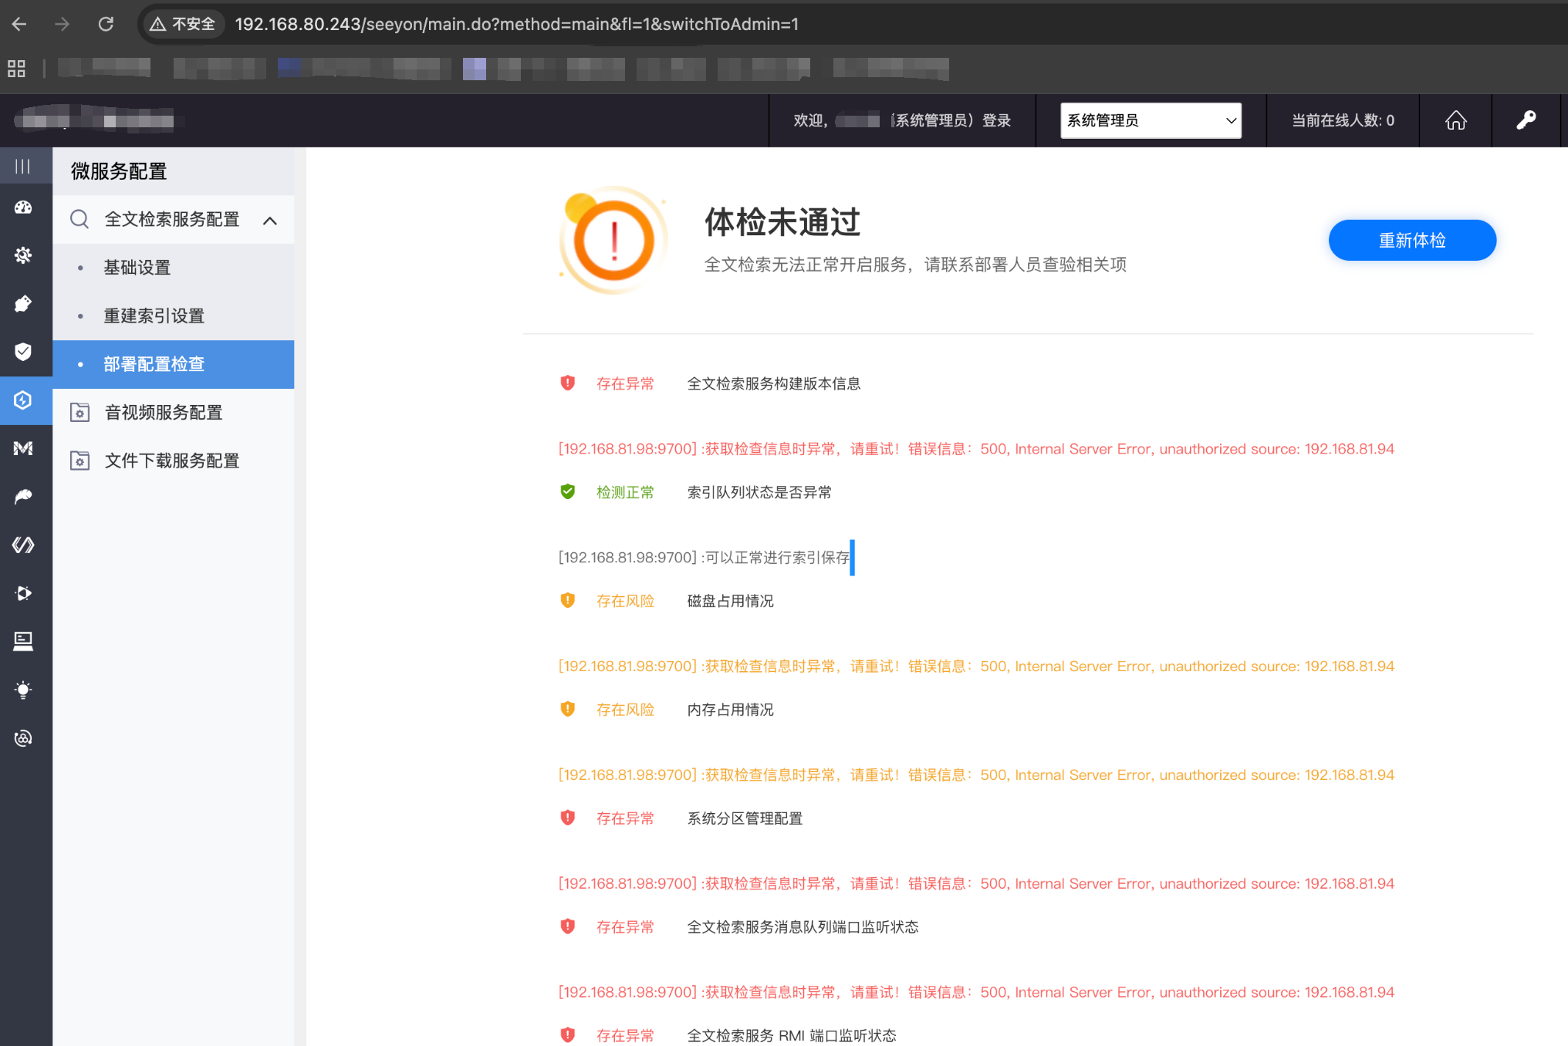1568x1046 pixels.
Task: Open the 文件下载服务配置 menu item
Action: pos(174,461)
